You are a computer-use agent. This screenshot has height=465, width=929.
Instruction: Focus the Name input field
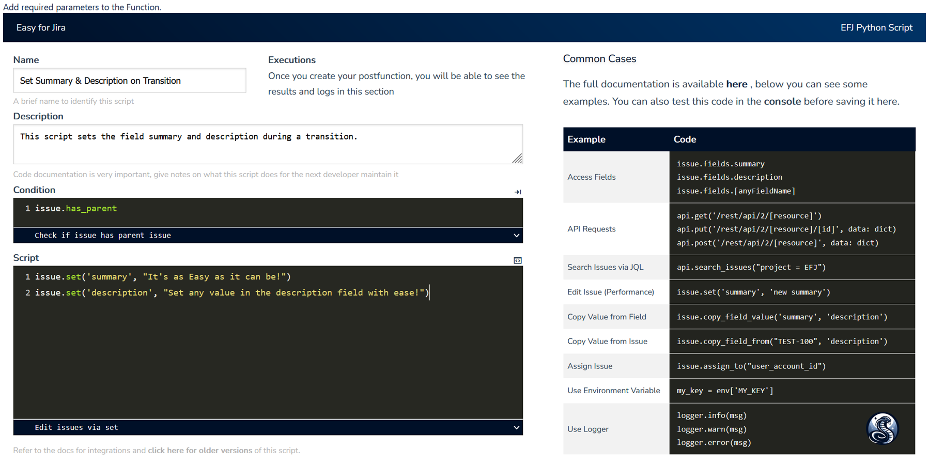(129, 81)
